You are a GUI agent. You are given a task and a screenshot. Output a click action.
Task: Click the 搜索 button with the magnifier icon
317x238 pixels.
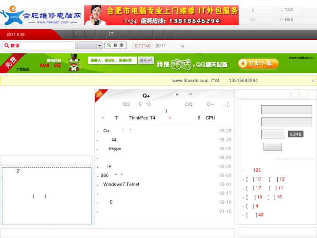pyautogui.click(x=116, y=45)
